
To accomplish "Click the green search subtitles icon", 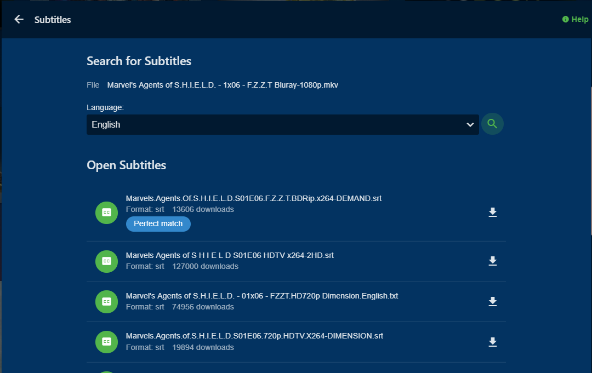I will pyautogui.click(x=492, y=124).
